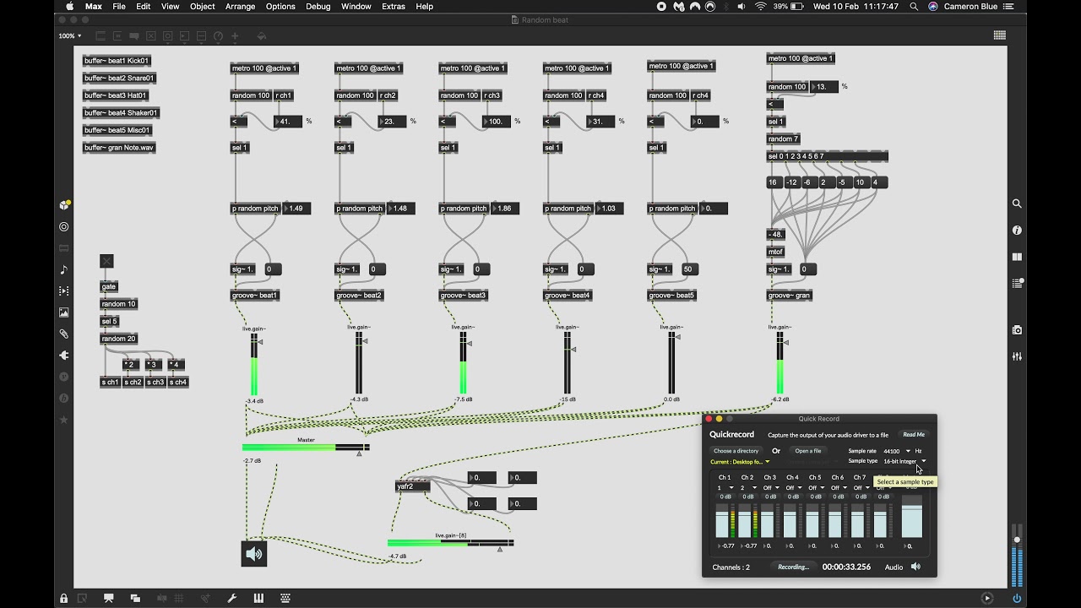Click the patcher windows icon in the bottom toolbar
The height and width of the screenshot is (608, 1081).
pos(135,598)
